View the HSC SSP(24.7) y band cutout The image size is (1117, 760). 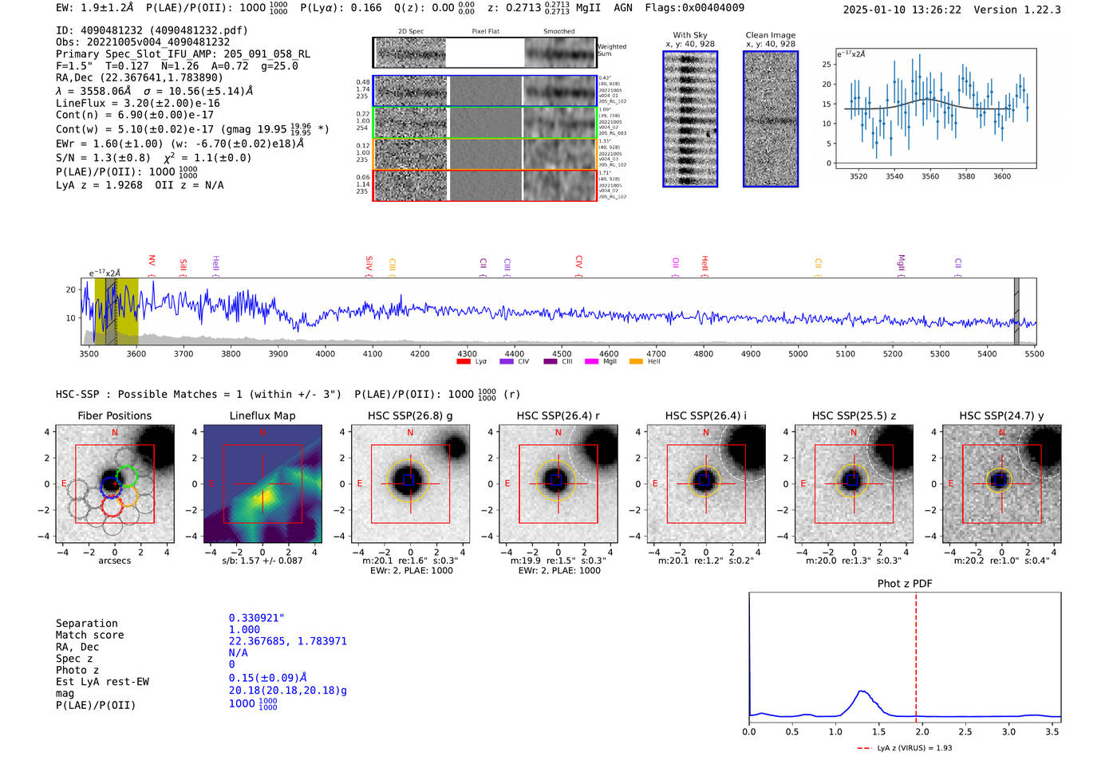[x=1002, y=484]
